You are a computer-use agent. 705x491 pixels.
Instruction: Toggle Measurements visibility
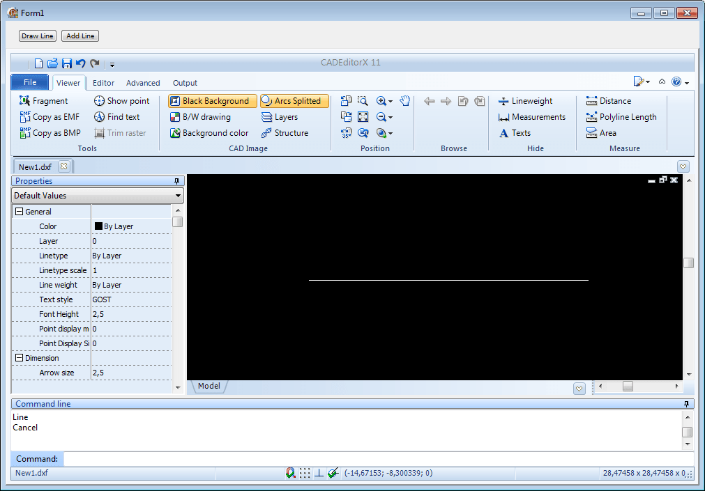(x=532, y=117)
